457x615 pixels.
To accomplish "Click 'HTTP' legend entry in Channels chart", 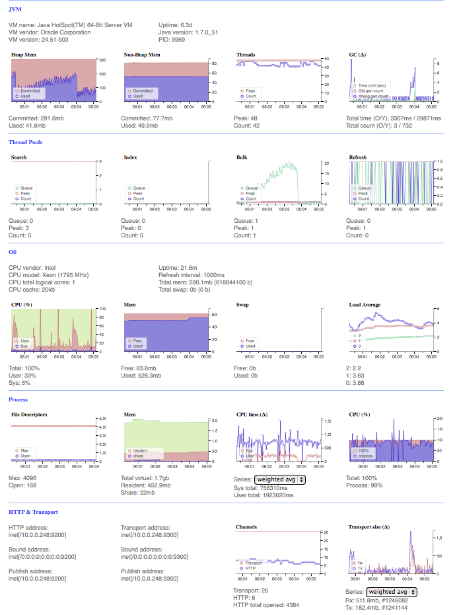I will [x=248, y=568].
